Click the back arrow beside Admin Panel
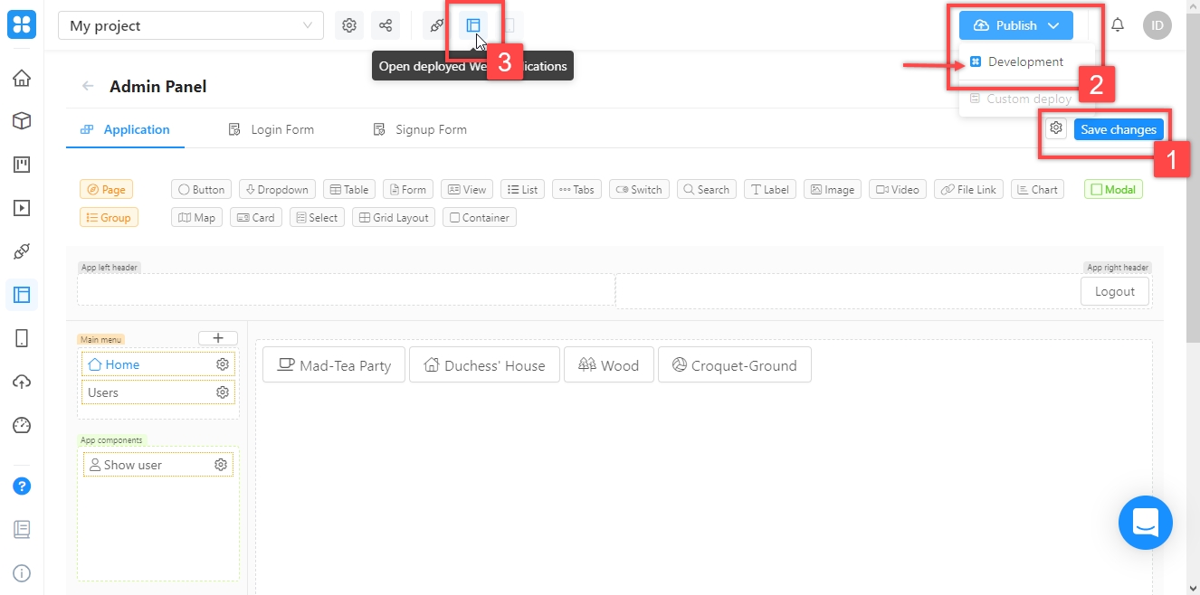 (88, 87)
